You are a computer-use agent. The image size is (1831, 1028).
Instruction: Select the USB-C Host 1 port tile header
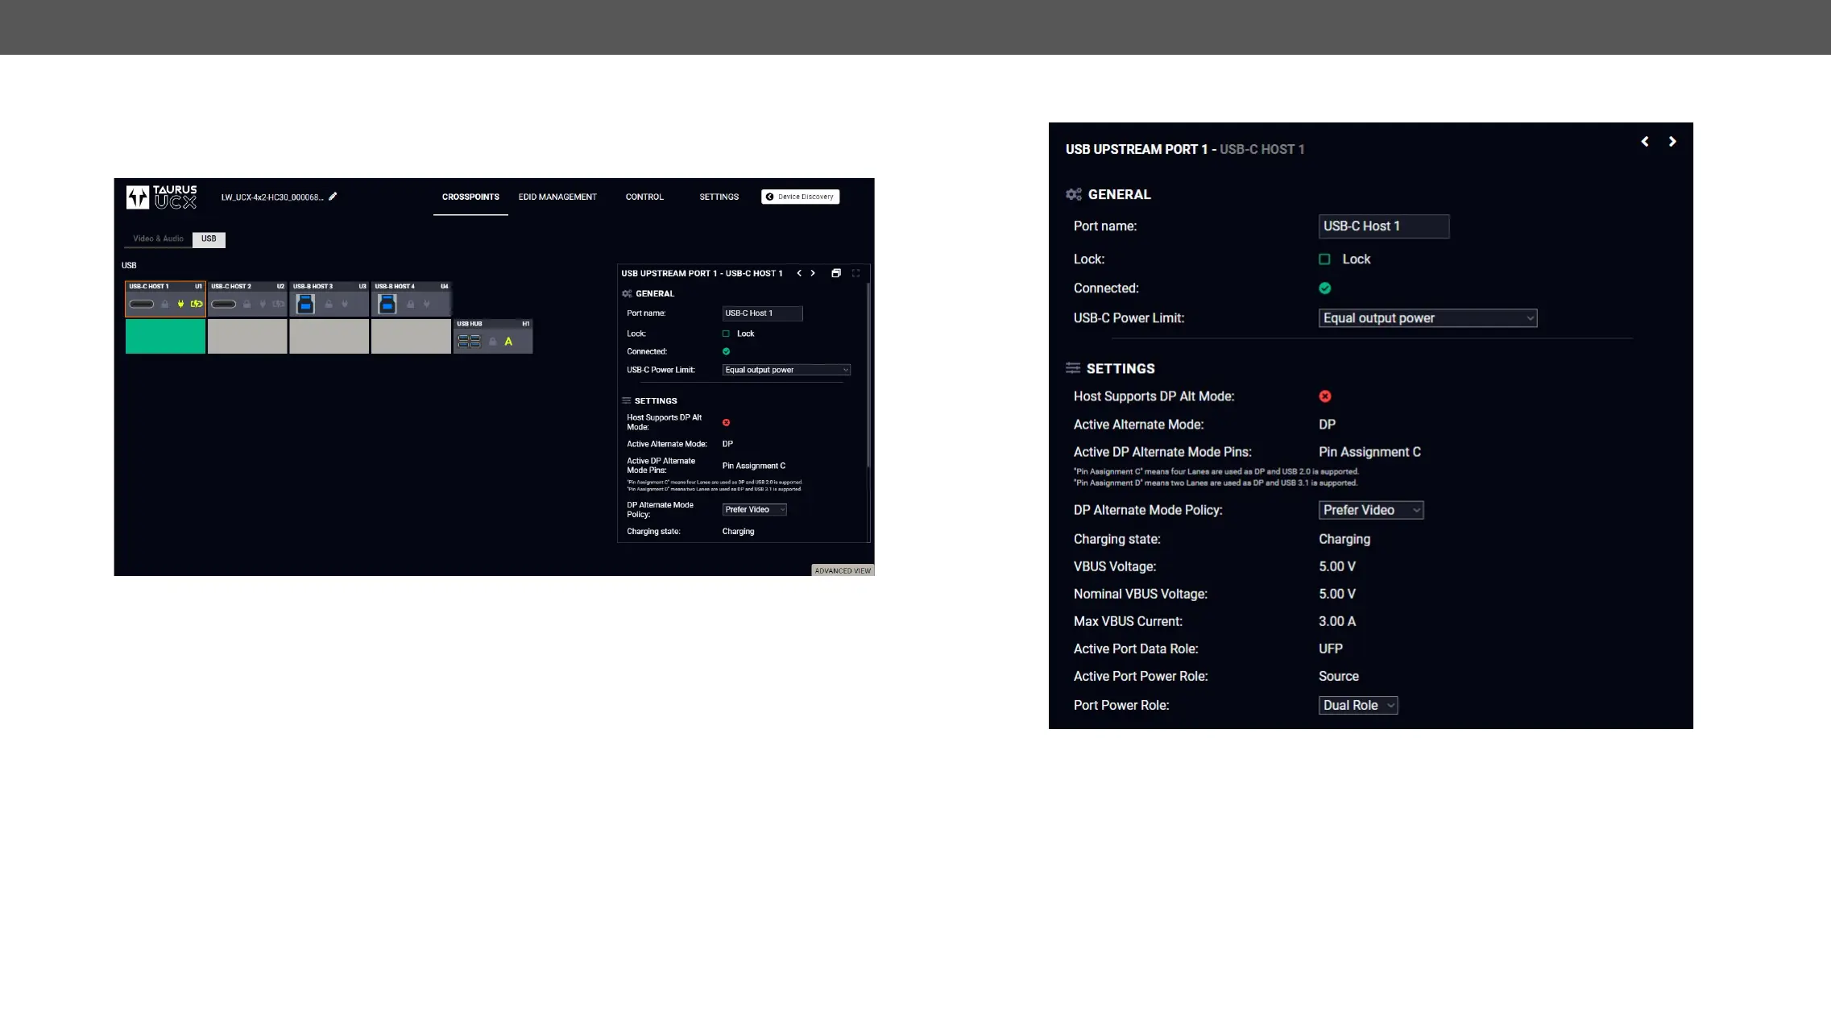(165, 287)
